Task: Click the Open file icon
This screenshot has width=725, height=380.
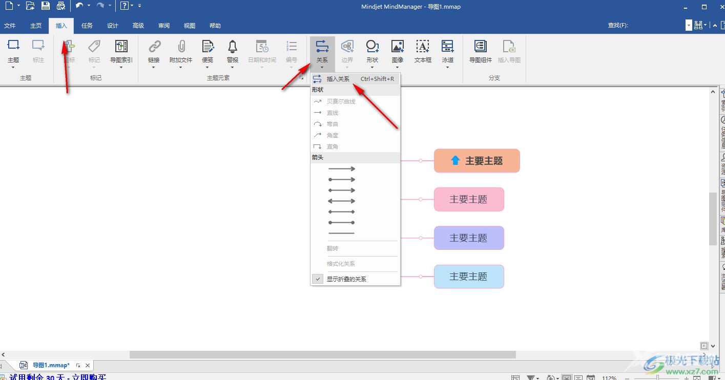Action: (30, 6)
